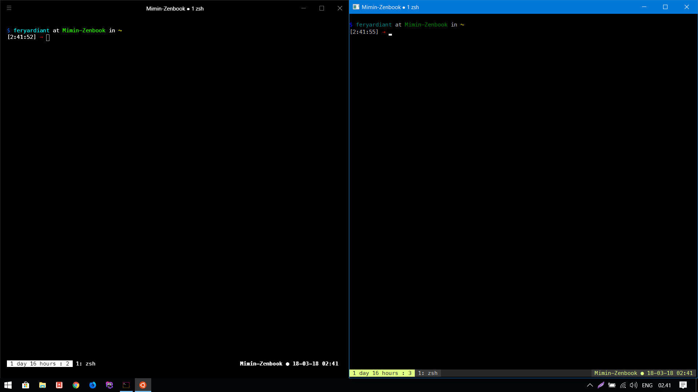Open the volume control in system tray
The width and height of the screenshot is (698, 392).
coord(634,385)
